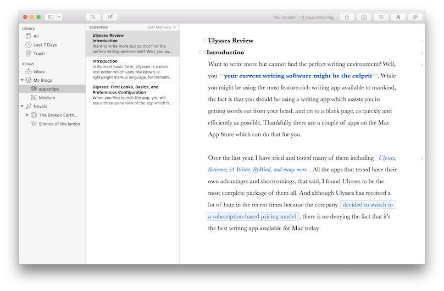This screenshot has height=291, width=444.
Task: Open the attachments paperclip icon
Action: 415,17
